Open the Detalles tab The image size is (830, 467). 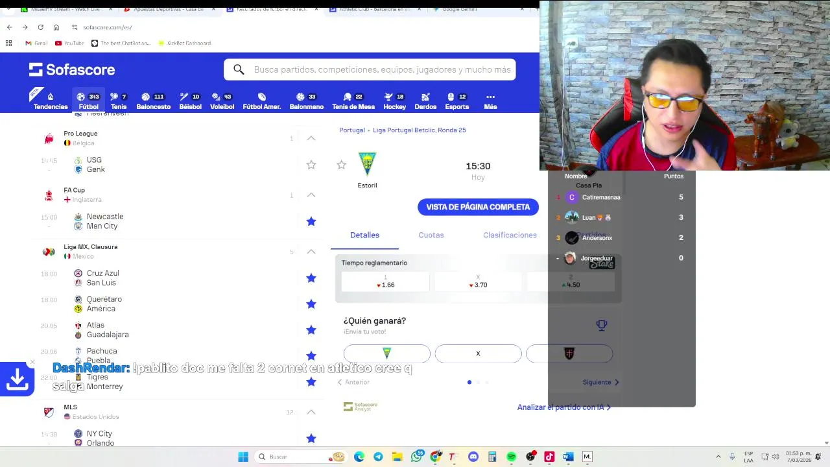364,235
